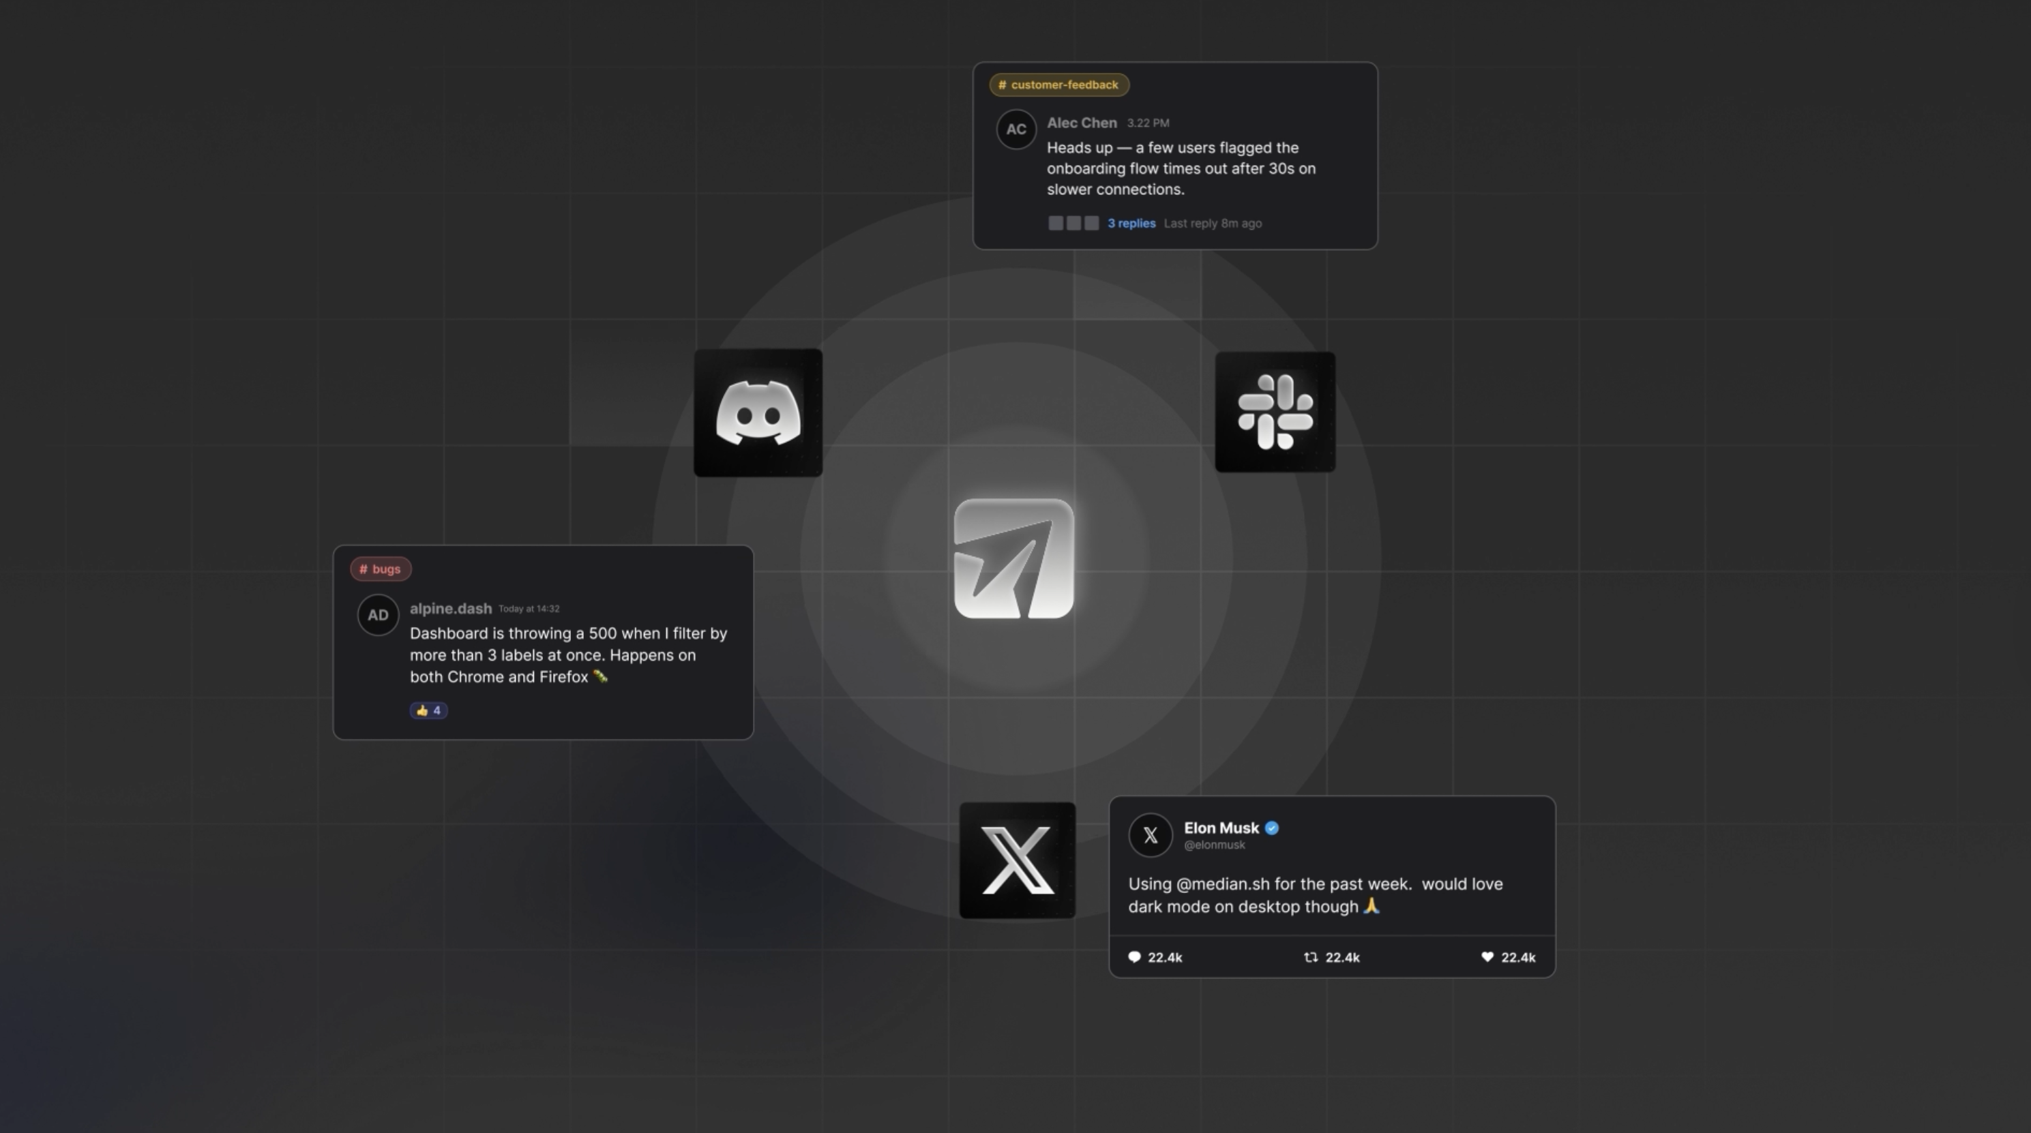Click the AC avatar beside Alec Chen
The image size is (2031, 1133).
point(1016,130)
